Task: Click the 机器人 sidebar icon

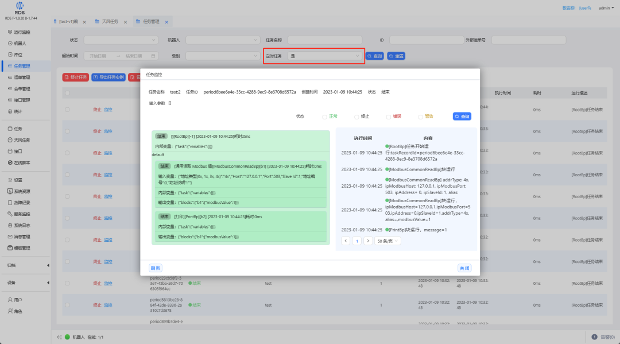Action: coord(10,43)
